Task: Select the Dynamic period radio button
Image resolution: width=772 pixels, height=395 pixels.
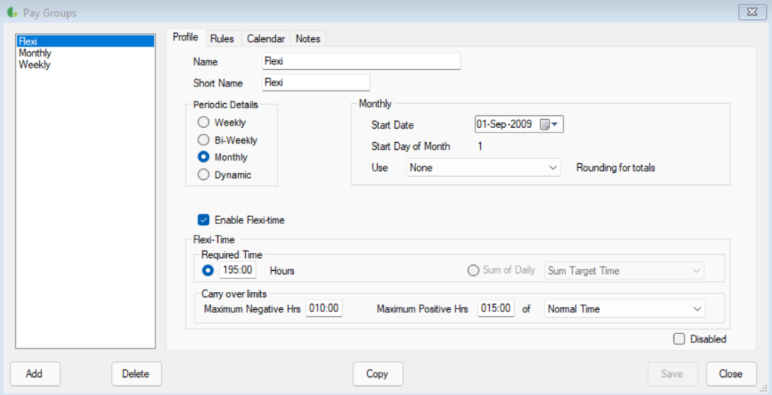Action: [203, 175]
